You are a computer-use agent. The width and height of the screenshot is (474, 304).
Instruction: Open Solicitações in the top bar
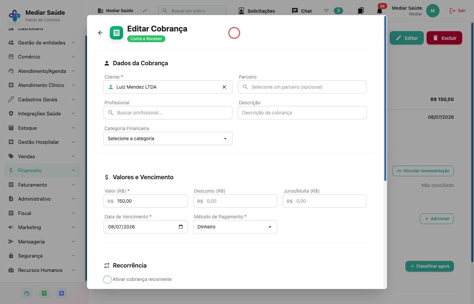tap(257, 11)
